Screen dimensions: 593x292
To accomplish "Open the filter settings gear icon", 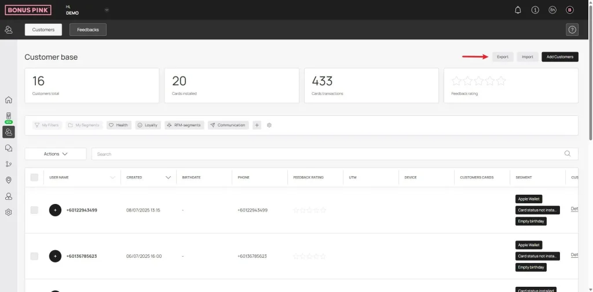I will tap(269, 125).
